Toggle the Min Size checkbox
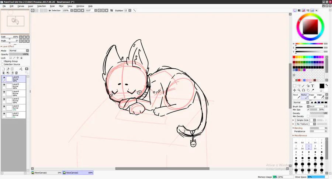 (308, 110)
